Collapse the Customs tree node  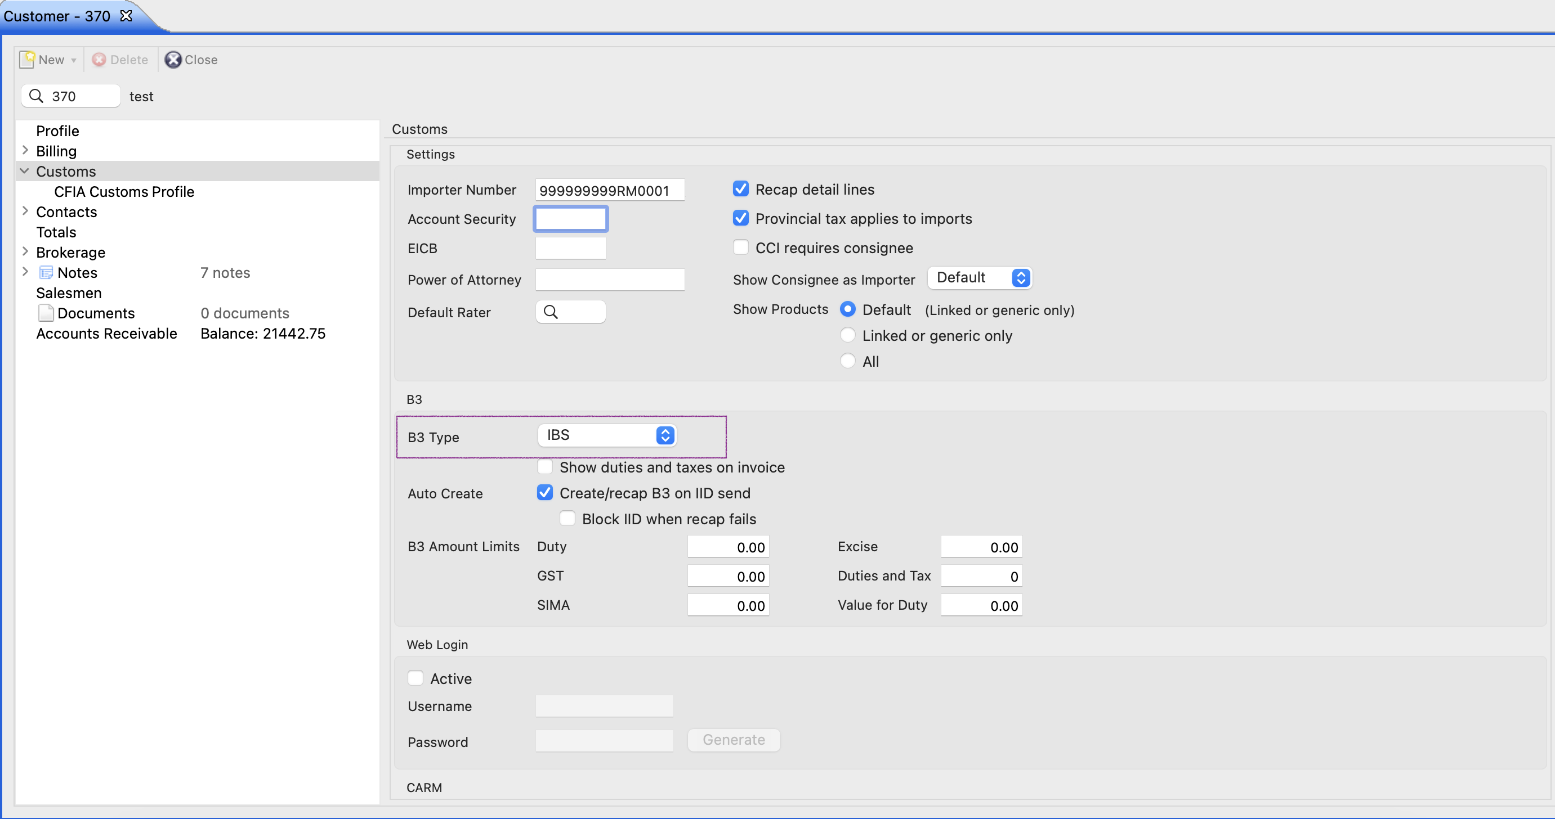(25, 170)
